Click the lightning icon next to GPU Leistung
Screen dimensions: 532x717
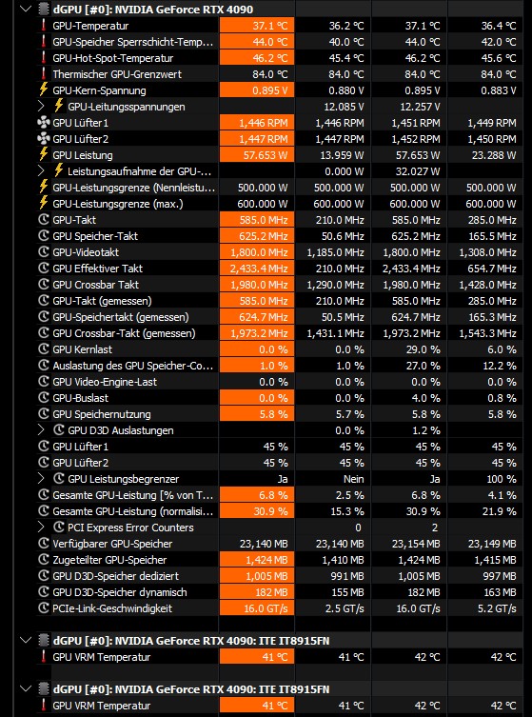pos(44,154)
